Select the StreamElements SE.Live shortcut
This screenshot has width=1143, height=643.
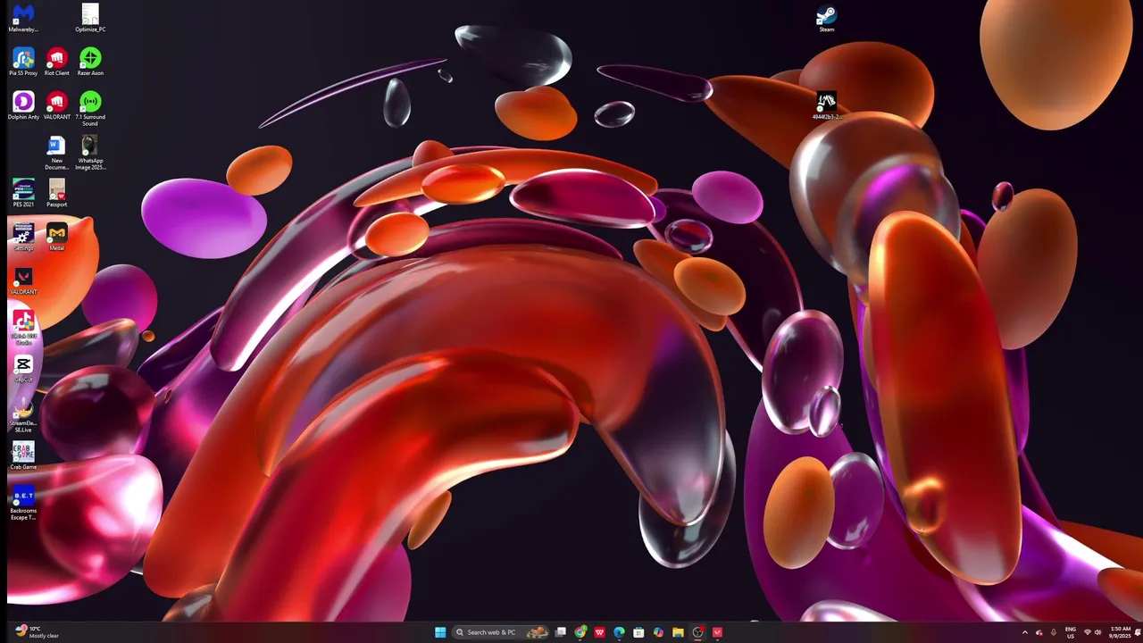(23, 414)
